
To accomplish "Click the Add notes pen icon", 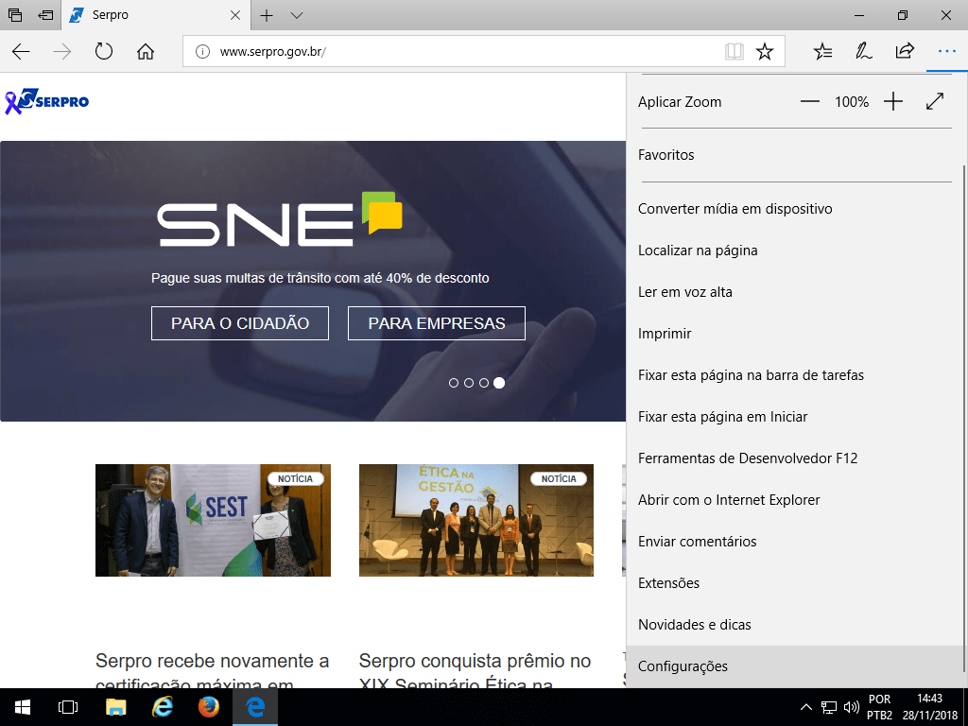I will (x=864, y=52).
